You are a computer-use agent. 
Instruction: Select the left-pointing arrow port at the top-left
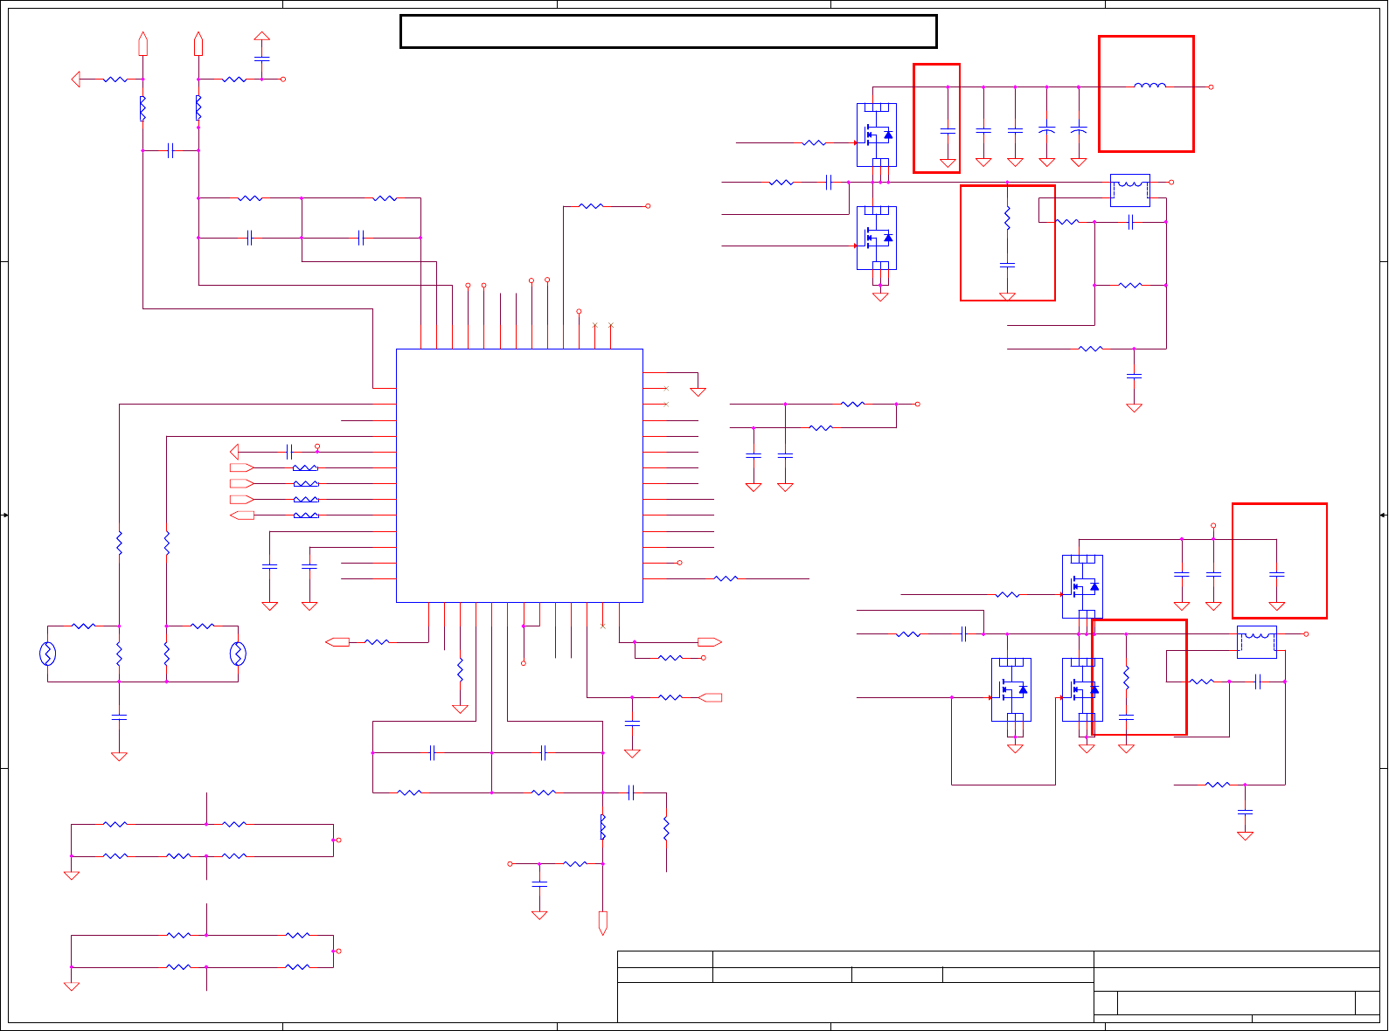coord(76,80)
